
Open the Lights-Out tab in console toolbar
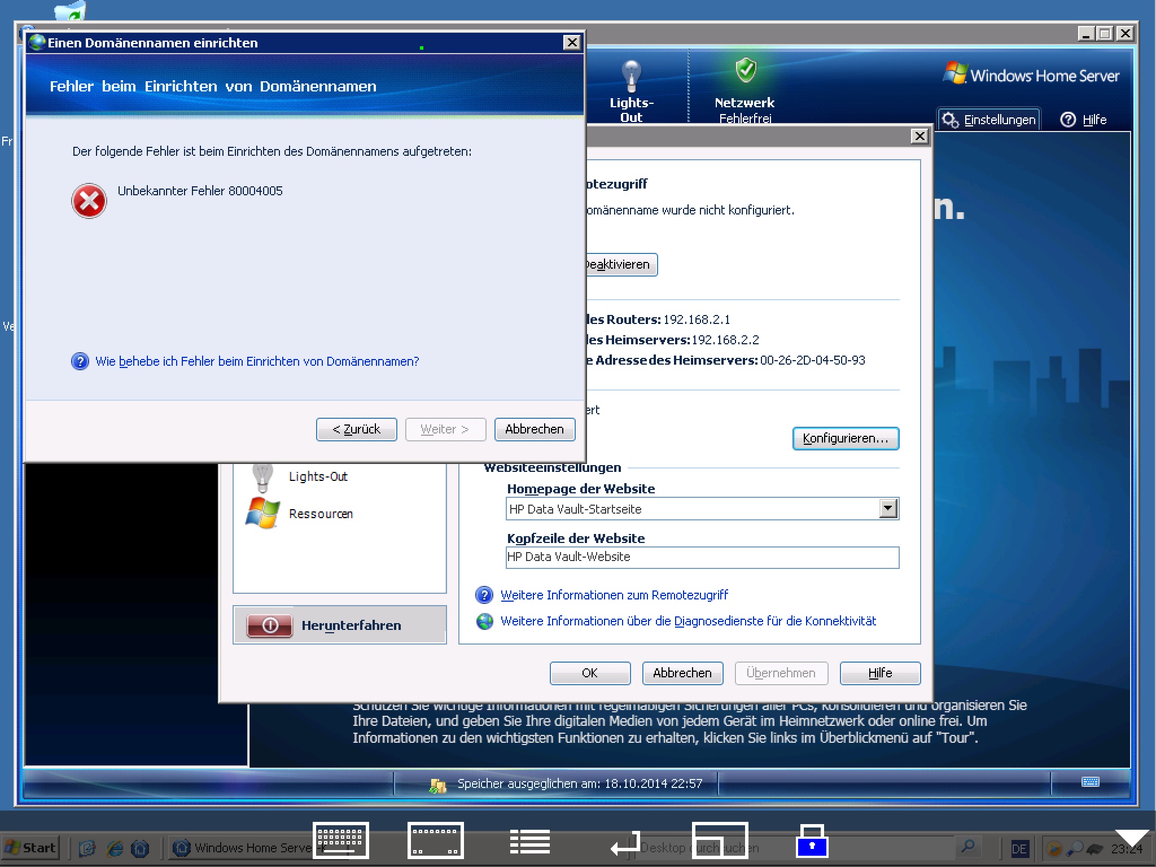[x=631, y=91]
